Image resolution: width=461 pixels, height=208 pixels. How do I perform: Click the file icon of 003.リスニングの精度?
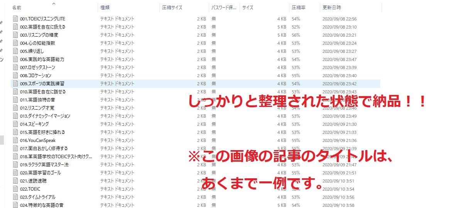(x=15, y=35)
